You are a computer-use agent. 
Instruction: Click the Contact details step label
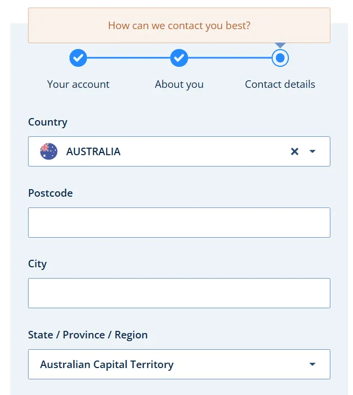tap(280, 85)
